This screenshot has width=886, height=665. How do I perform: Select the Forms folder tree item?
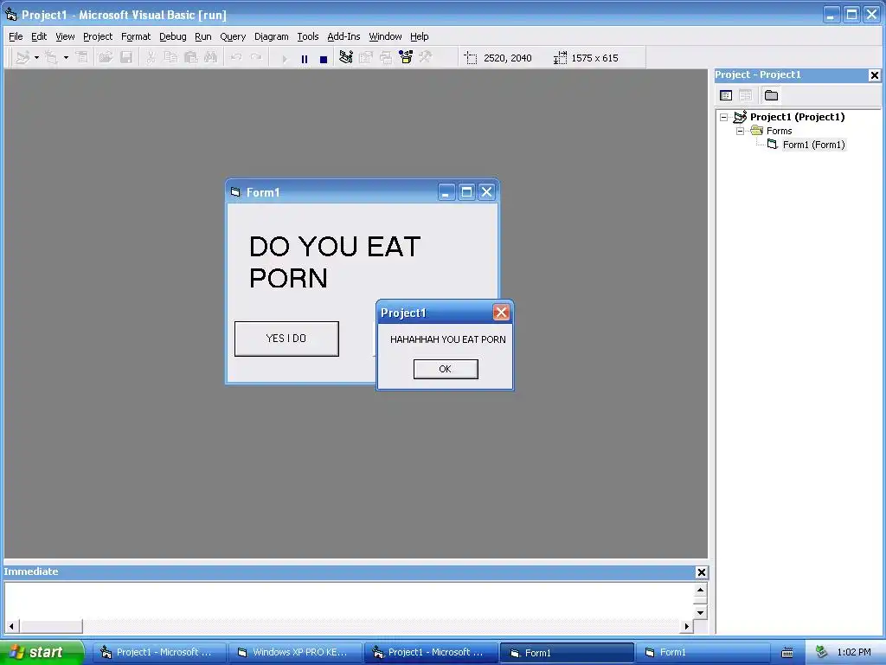point(780,132)
